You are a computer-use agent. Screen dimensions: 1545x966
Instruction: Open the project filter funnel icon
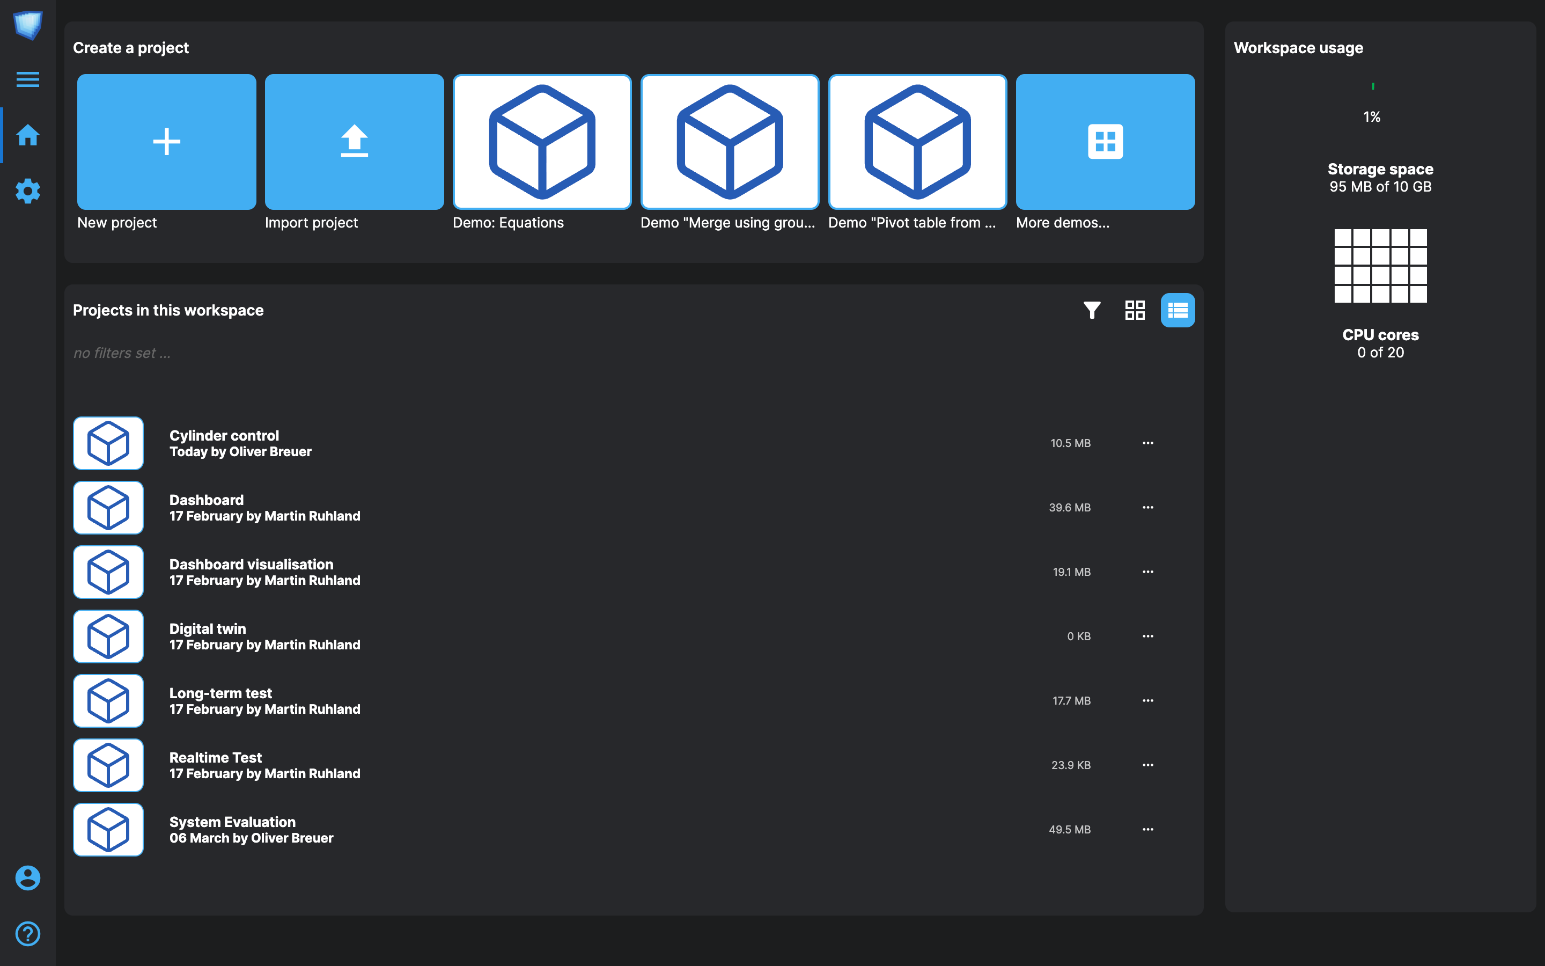pos(1092,310)
